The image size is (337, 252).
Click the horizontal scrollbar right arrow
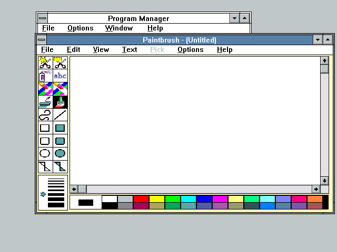tap(316, 189)
